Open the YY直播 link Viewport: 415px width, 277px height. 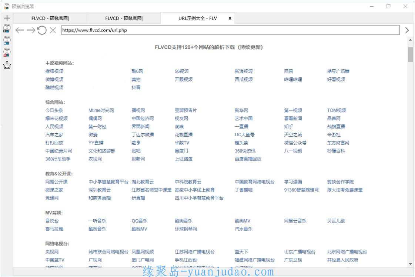click(x=96, y=143)
